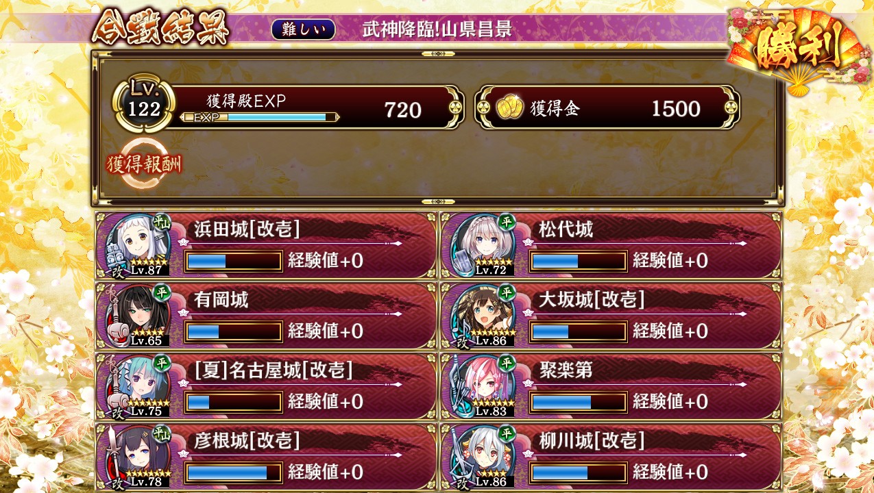The height and width of the screenshot is (493, 874).
Task: Select the 有岡城 character portrait icon
Action: point(138,316)
